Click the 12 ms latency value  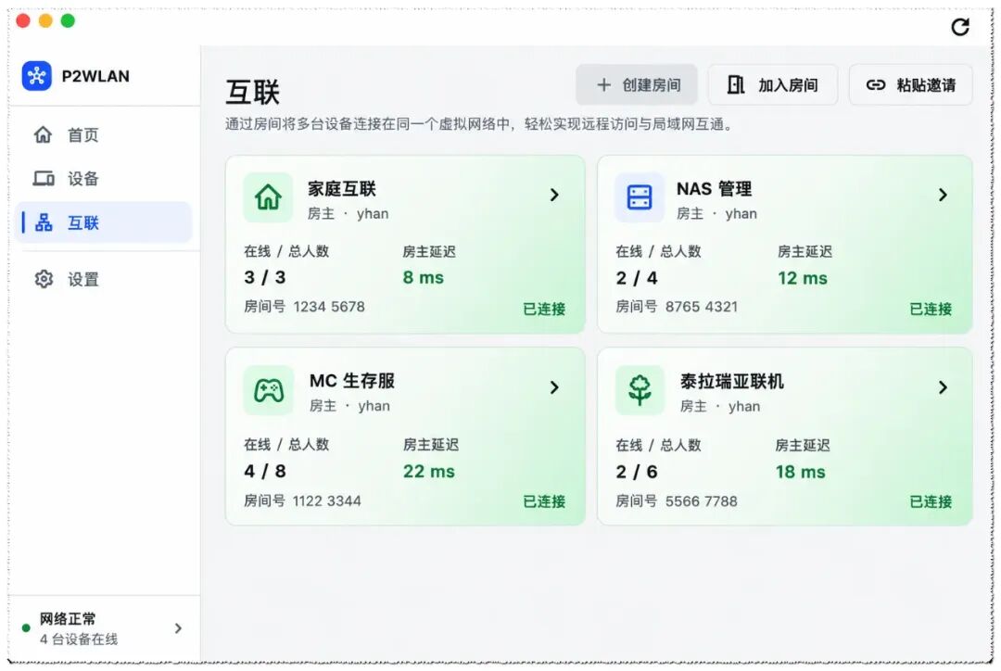point(803,278)
